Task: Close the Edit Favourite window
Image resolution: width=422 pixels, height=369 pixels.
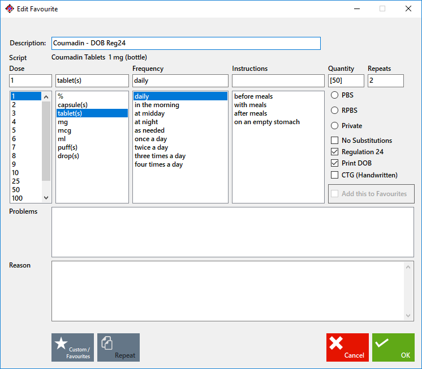Action: coord(408,9)
